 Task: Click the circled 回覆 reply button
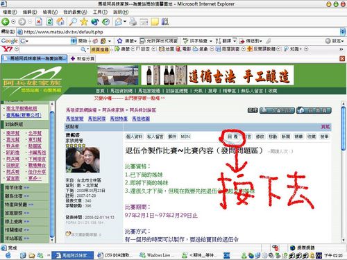coord(232,137)
